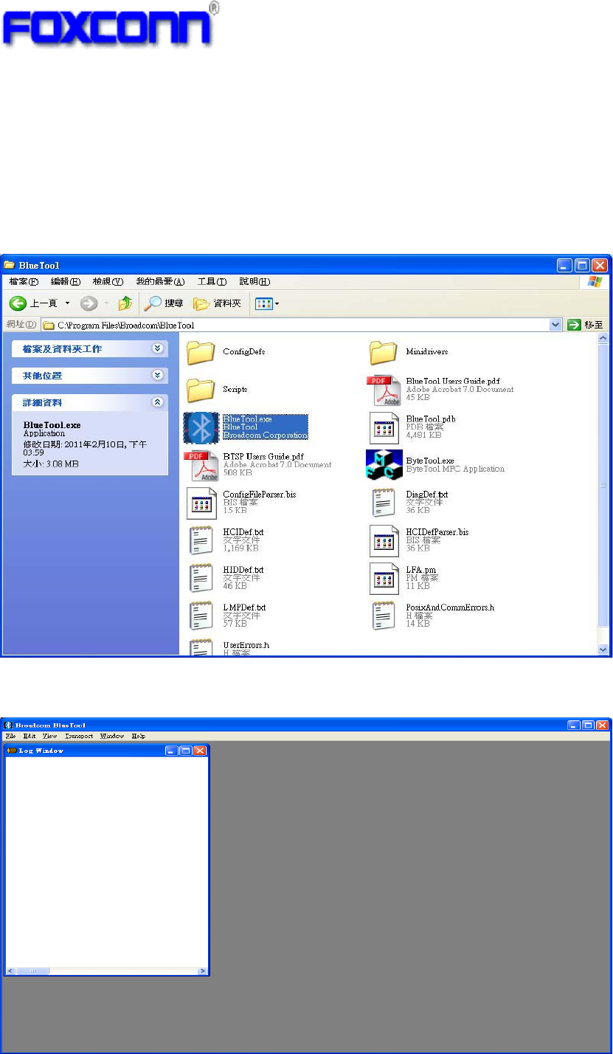Open the File menu in Broadcom BlueTool
Screen dimensions: 613x1054
click(x=10, y=736)
